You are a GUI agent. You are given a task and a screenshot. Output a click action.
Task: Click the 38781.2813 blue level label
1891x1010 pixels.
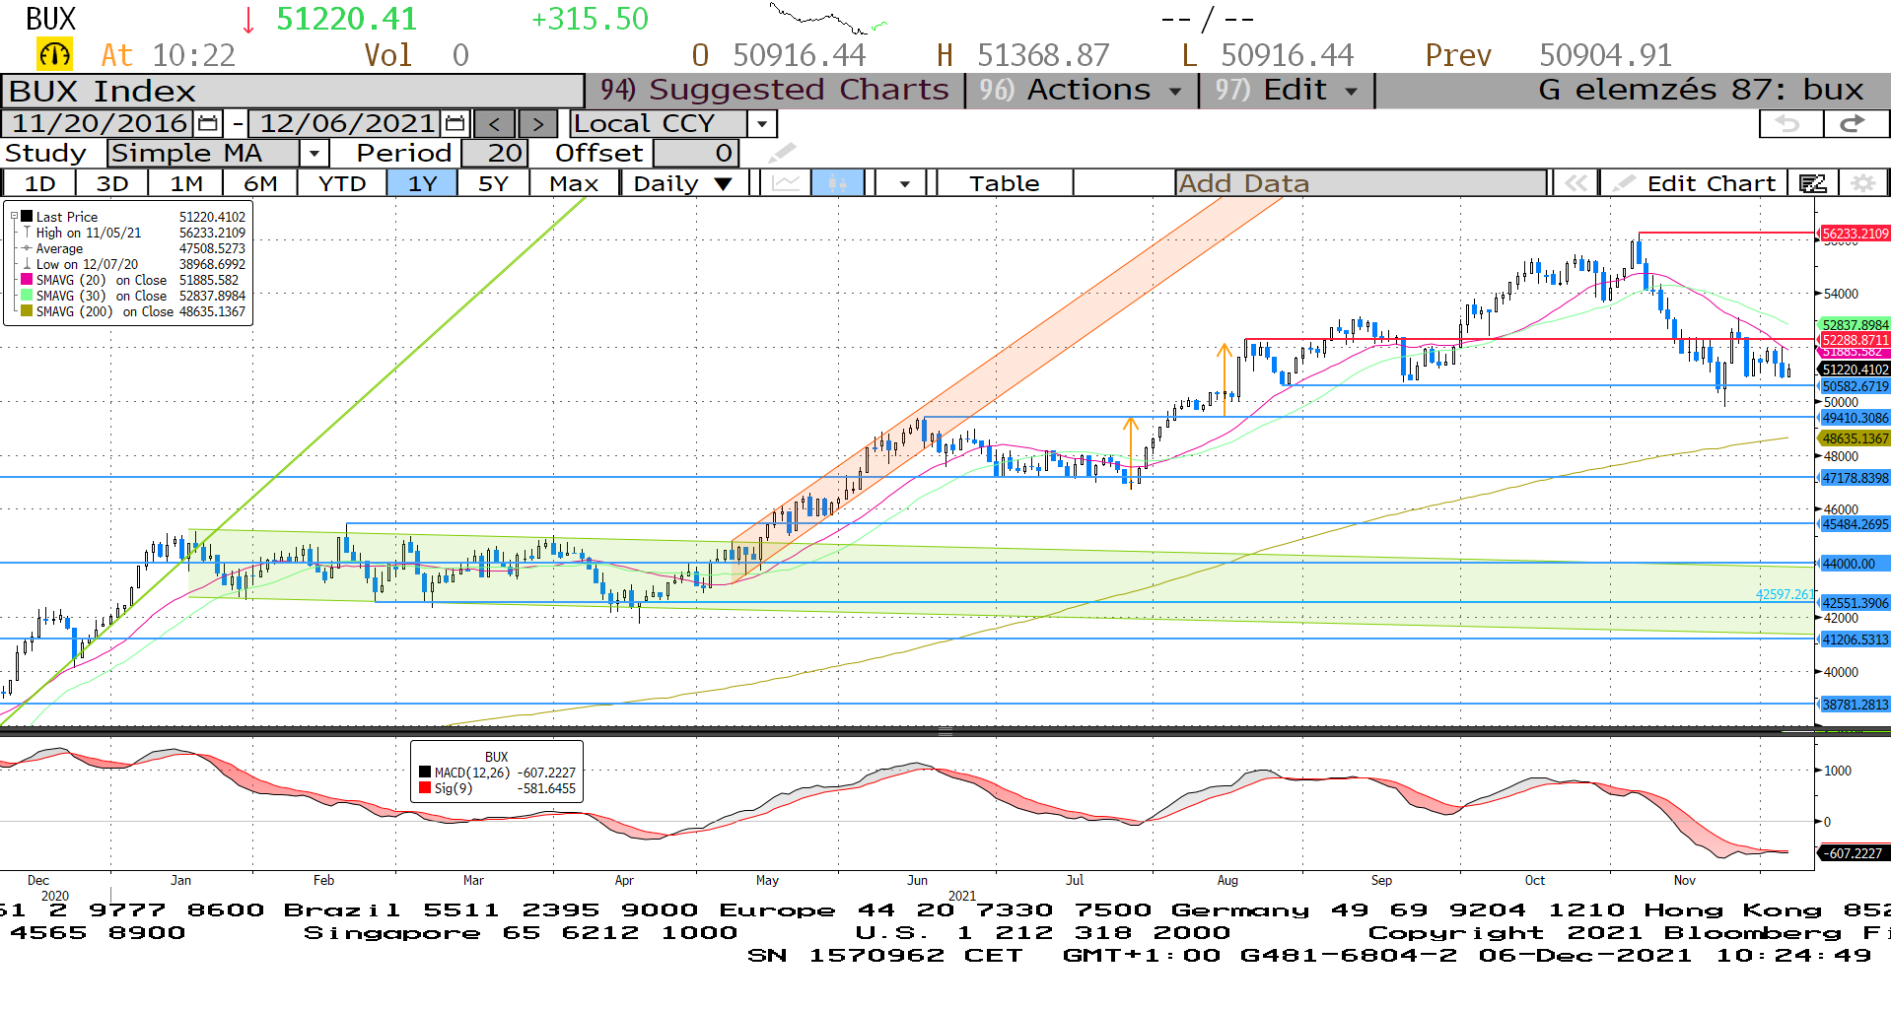pyautogui.click(x=1854, y=705)
